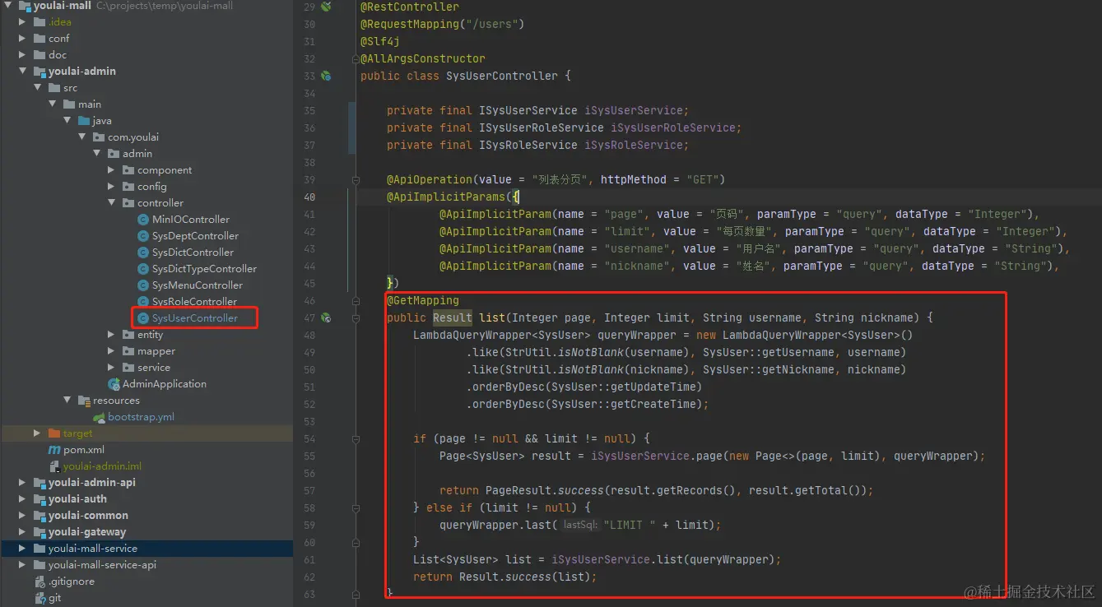This screenshot has height=607, width=1102.
Task: Click the SysUserController class icon
Action: coord(143,318)
